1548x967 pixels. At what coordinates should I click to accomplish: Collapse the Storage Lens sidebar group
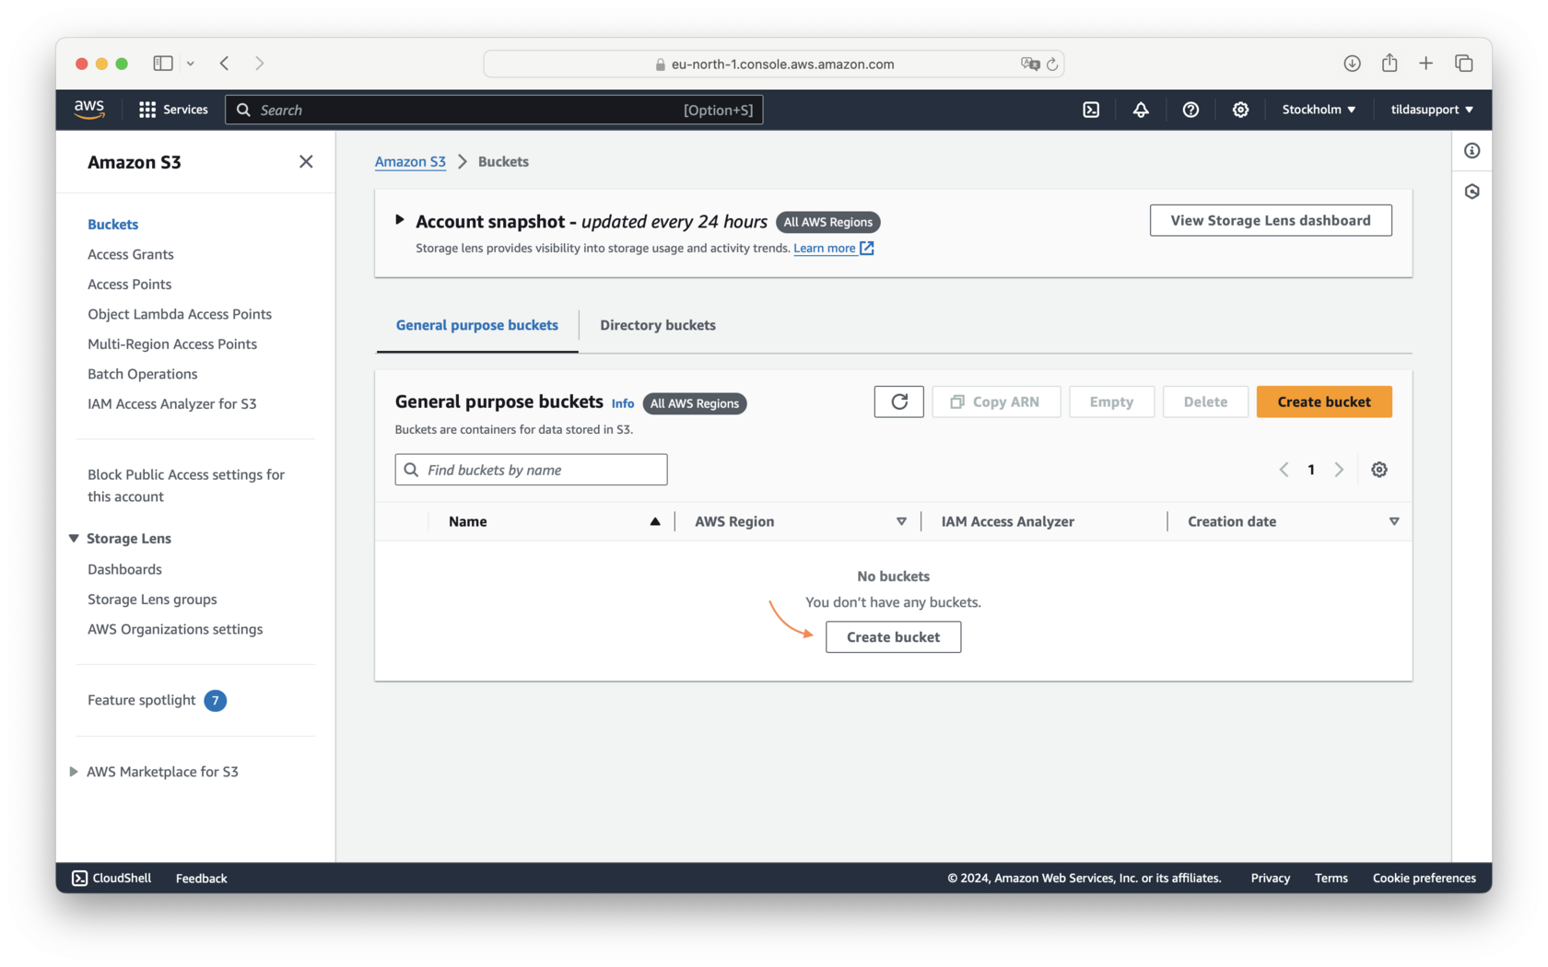point(74,538)
